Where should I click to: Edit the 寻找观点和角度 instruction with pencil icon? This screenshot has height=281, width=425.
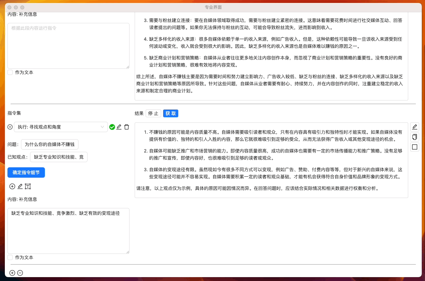pos(119,127)
